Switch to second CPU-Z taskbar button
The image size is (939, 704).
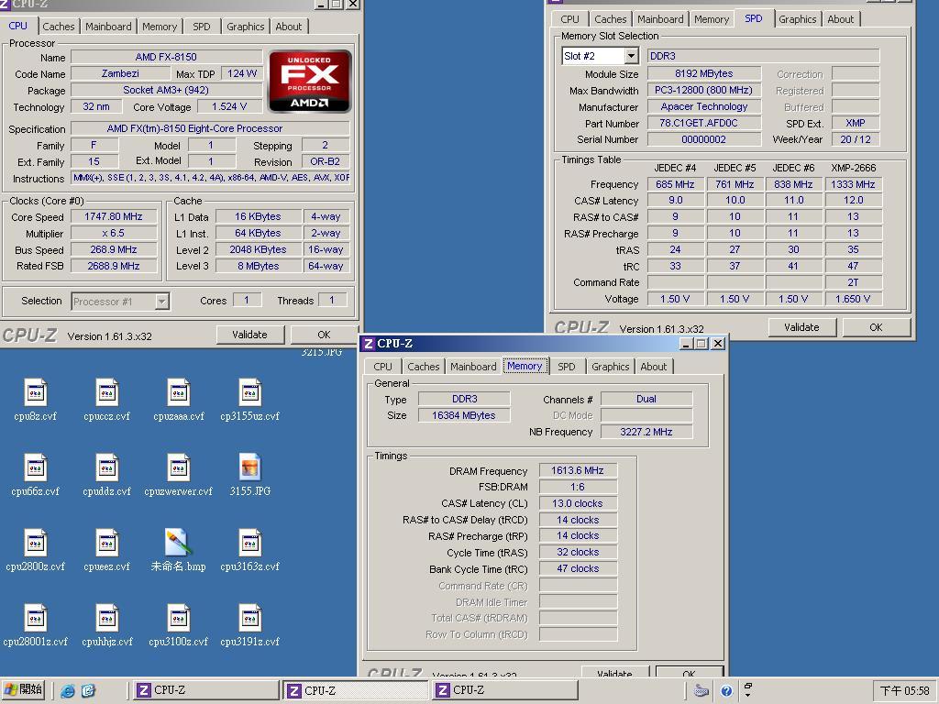[x=356, y=690]
